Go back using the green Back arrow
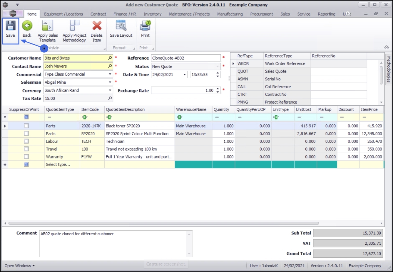393x272 pixels. (27, 26)
